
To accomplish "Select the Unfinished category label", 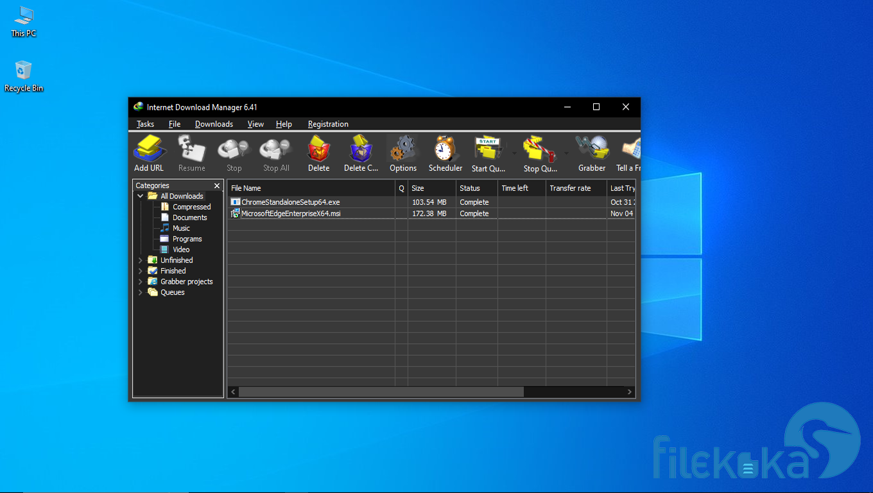I will pos(177,260).
